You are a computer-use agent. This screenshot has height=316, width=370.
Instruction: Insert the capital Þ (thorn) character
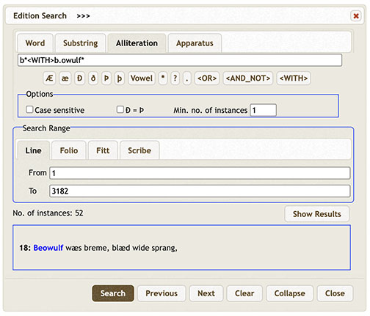coord(106,78)
